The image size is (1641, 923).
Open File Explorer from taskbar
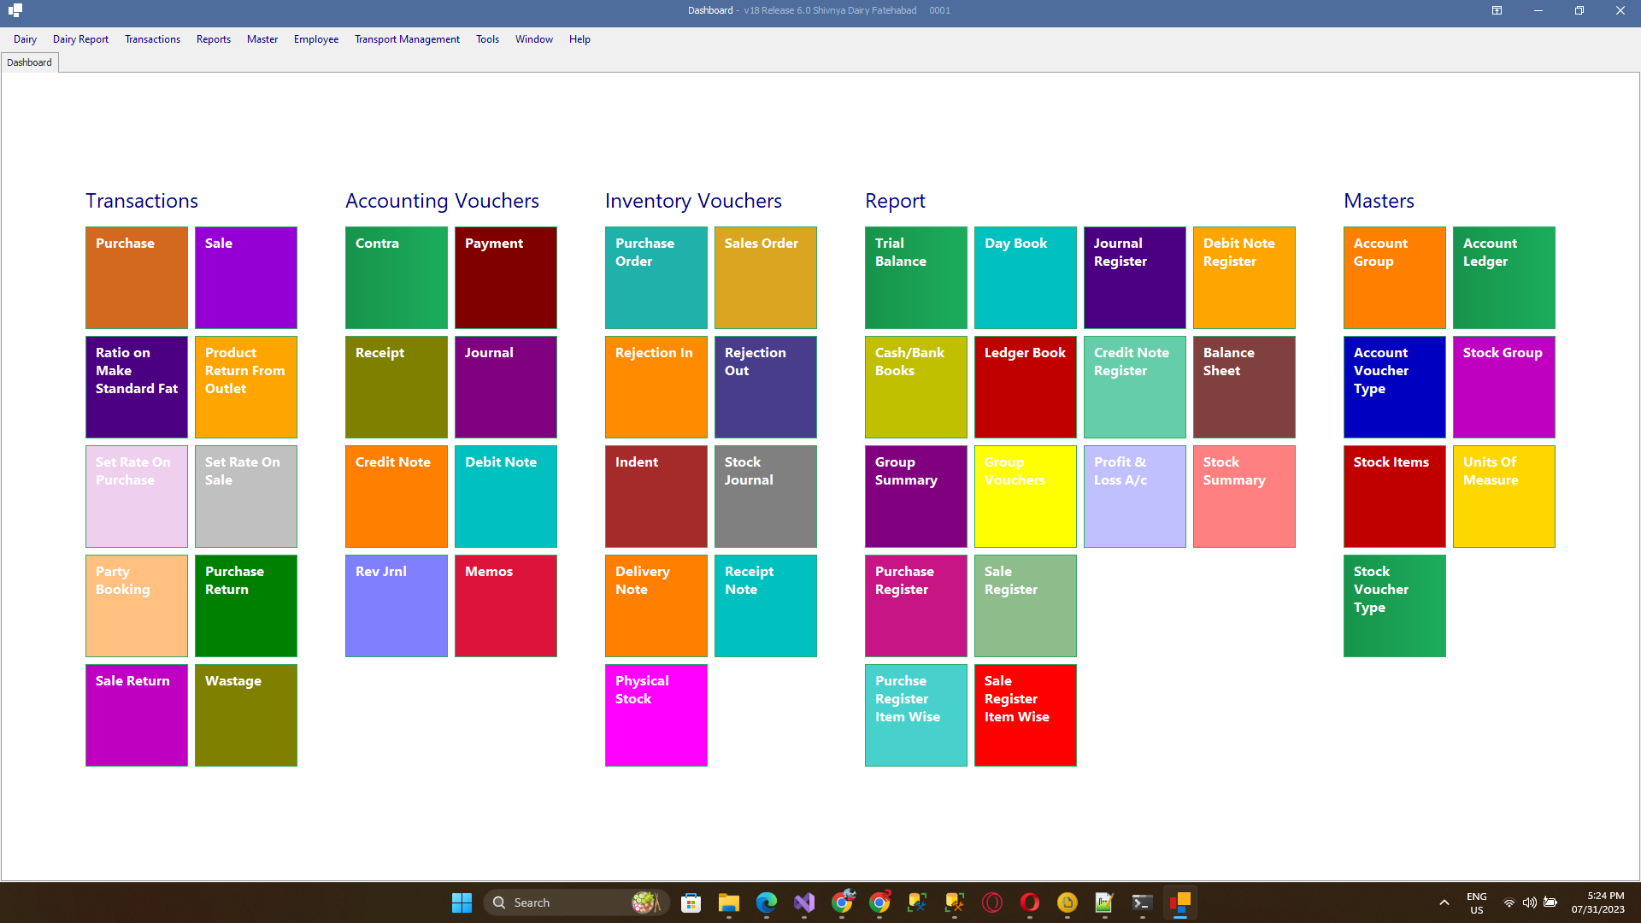(728, 902)
